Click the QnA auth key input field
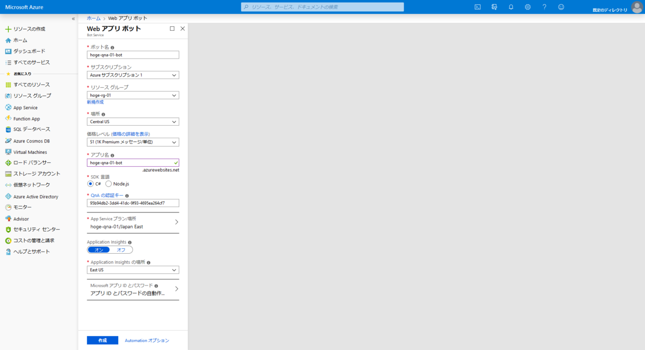This screenshot has height=350, width=645. [133, 203]
